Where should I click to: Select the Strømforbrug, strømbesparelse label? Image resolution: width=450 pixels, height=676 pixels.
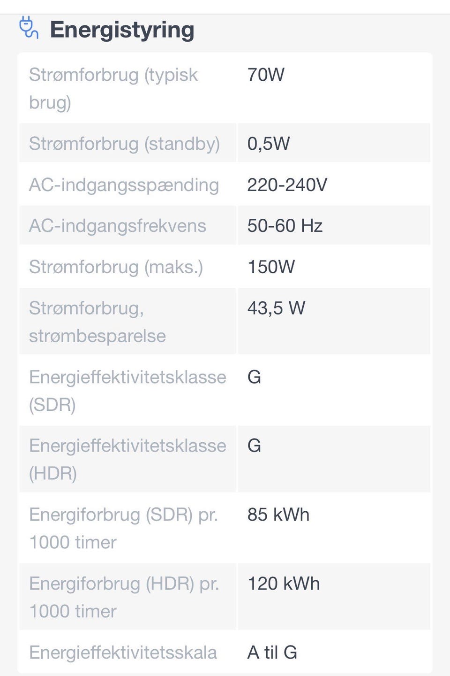pyautogui.click(x=97, y=322)
